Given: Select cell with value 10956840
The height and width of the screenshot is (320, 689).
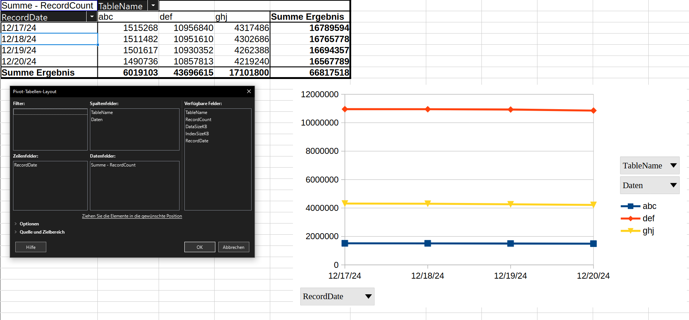Looking at the screenshot, I should pyautogui.click(x=186, y=28).
